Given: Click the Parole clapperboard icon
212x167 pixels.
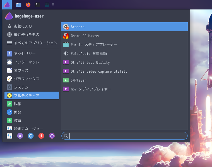Looking at the screenshot, I should click(66, 45).
